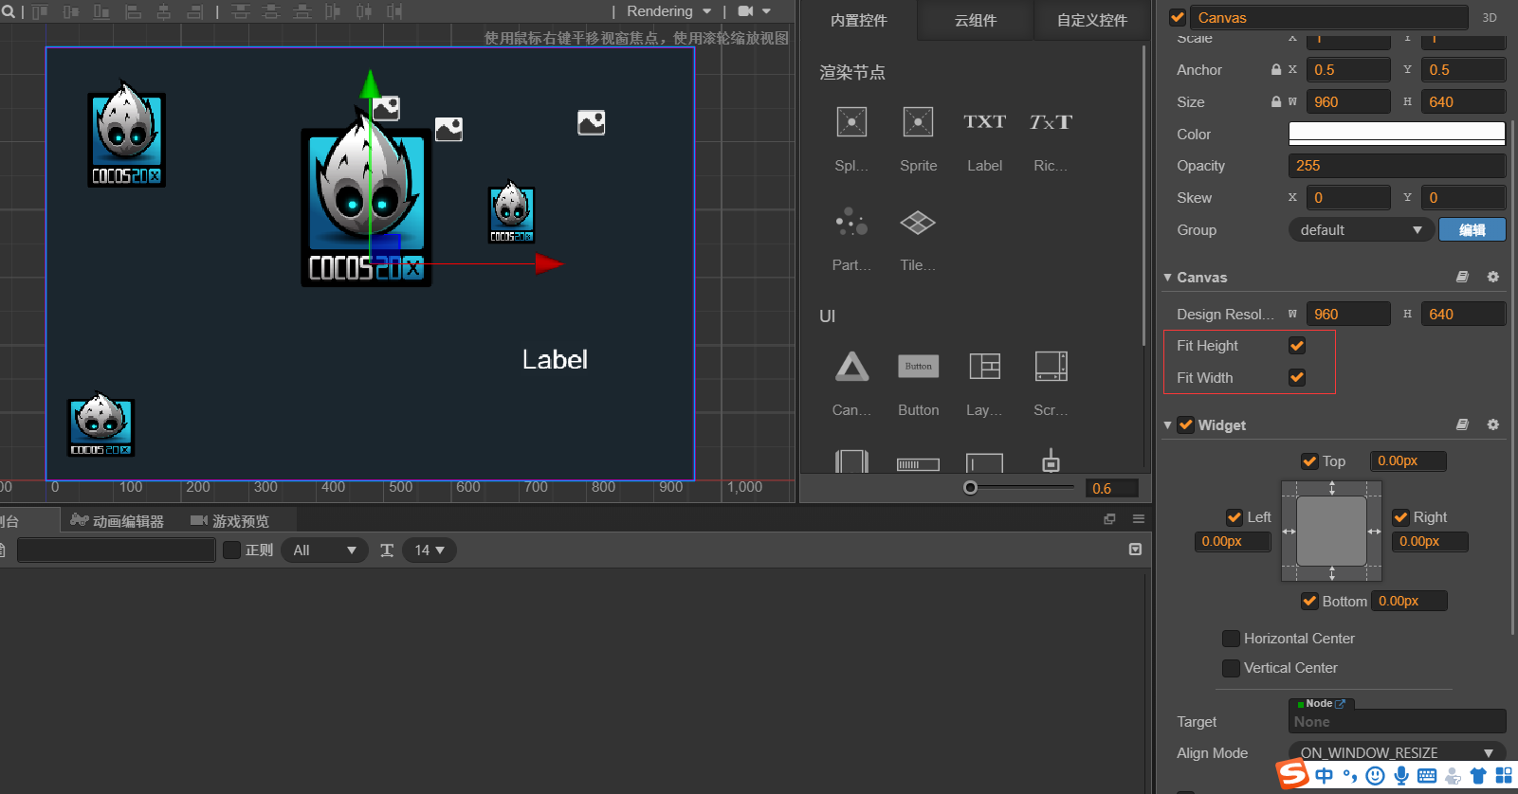Open the Sogou voice input microphone
This screenshot has height=794, width=1518.
(x=1401, y=776)
